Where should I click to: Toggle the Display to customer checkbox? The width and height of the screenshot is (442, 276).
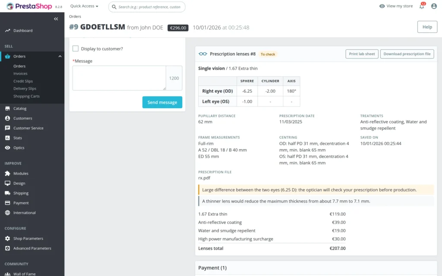tap(76, 48)
